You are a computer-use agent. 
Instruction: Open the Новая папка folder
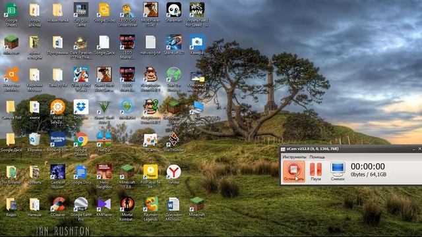[x=57, y=13]
